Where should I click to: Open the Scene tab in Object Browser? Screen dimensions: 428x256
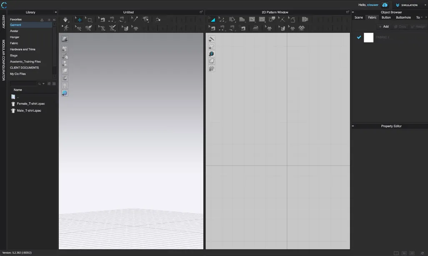click(359, 18)
